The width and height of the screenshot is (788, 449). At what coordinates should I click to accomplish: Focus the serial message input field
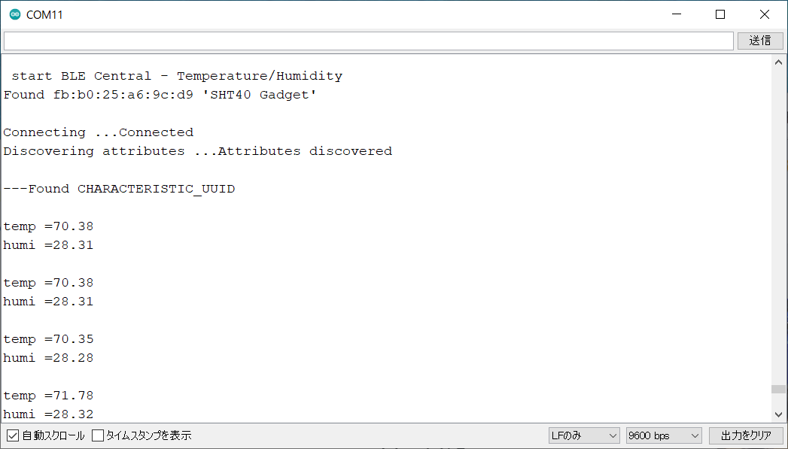click(x=368, y=41)
